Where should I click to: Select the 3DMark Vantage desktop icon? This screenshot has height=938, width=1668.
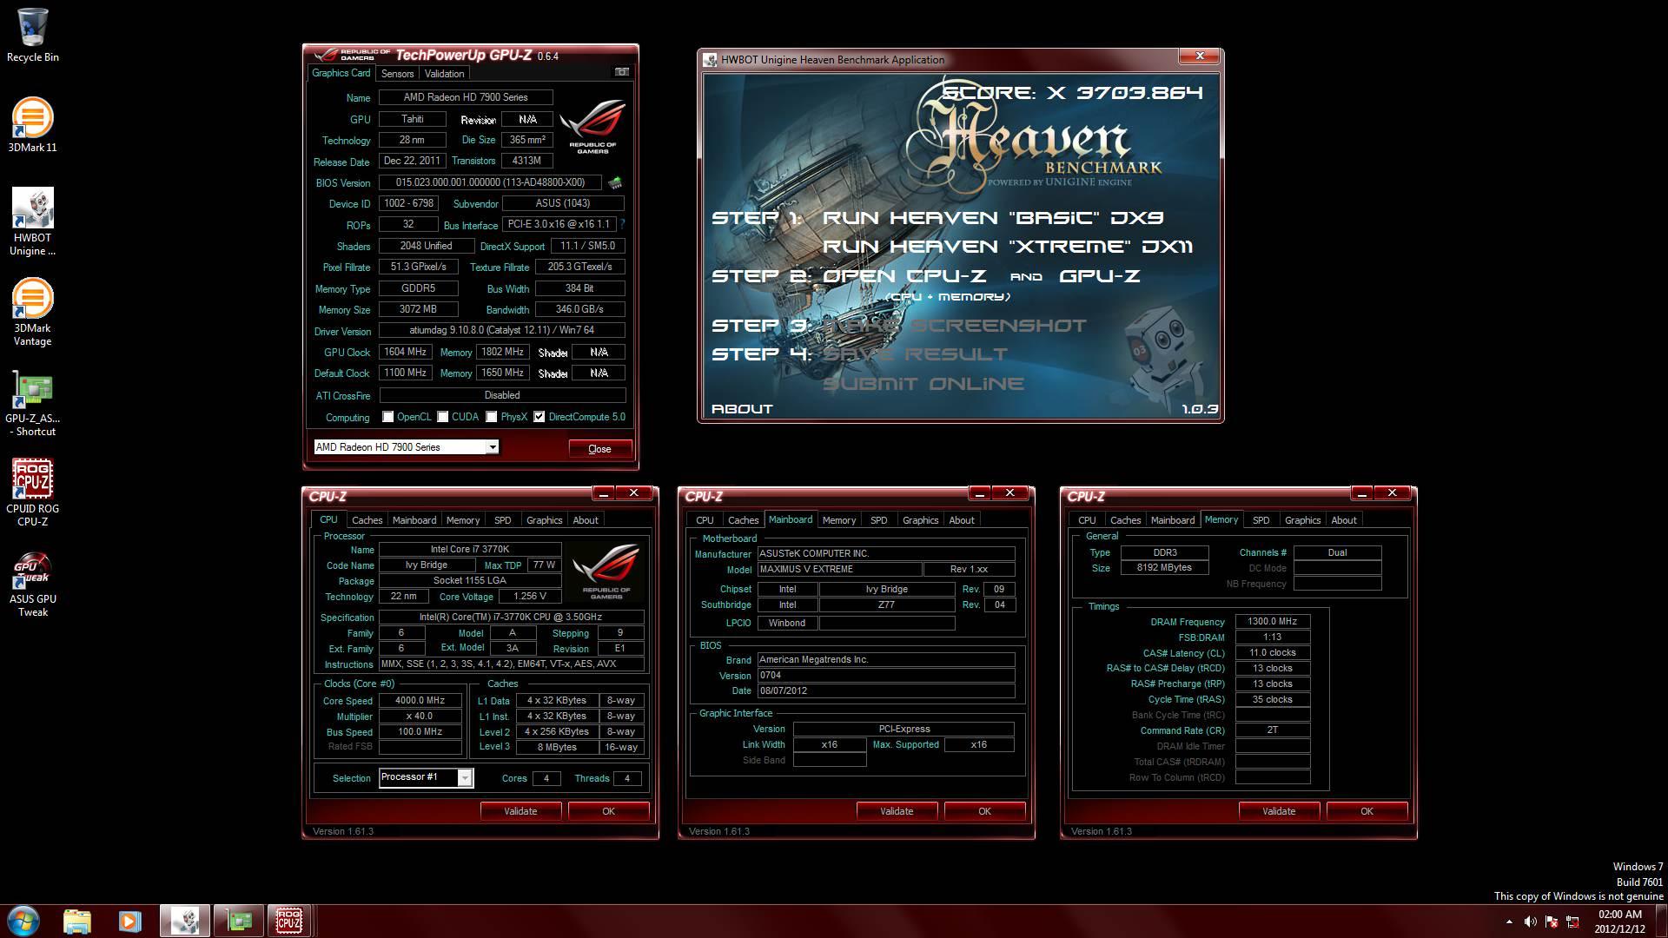click(32, 312)
